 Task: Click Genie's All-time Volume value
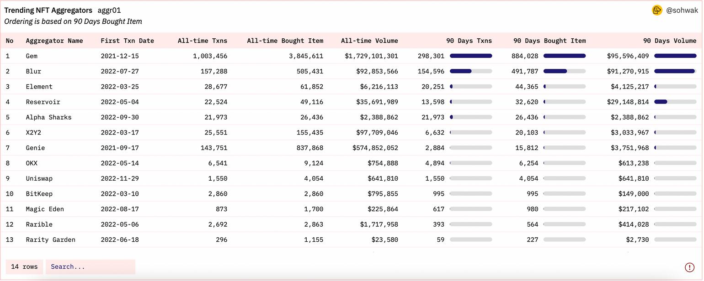pyautogui.click(x=375, y=148)
